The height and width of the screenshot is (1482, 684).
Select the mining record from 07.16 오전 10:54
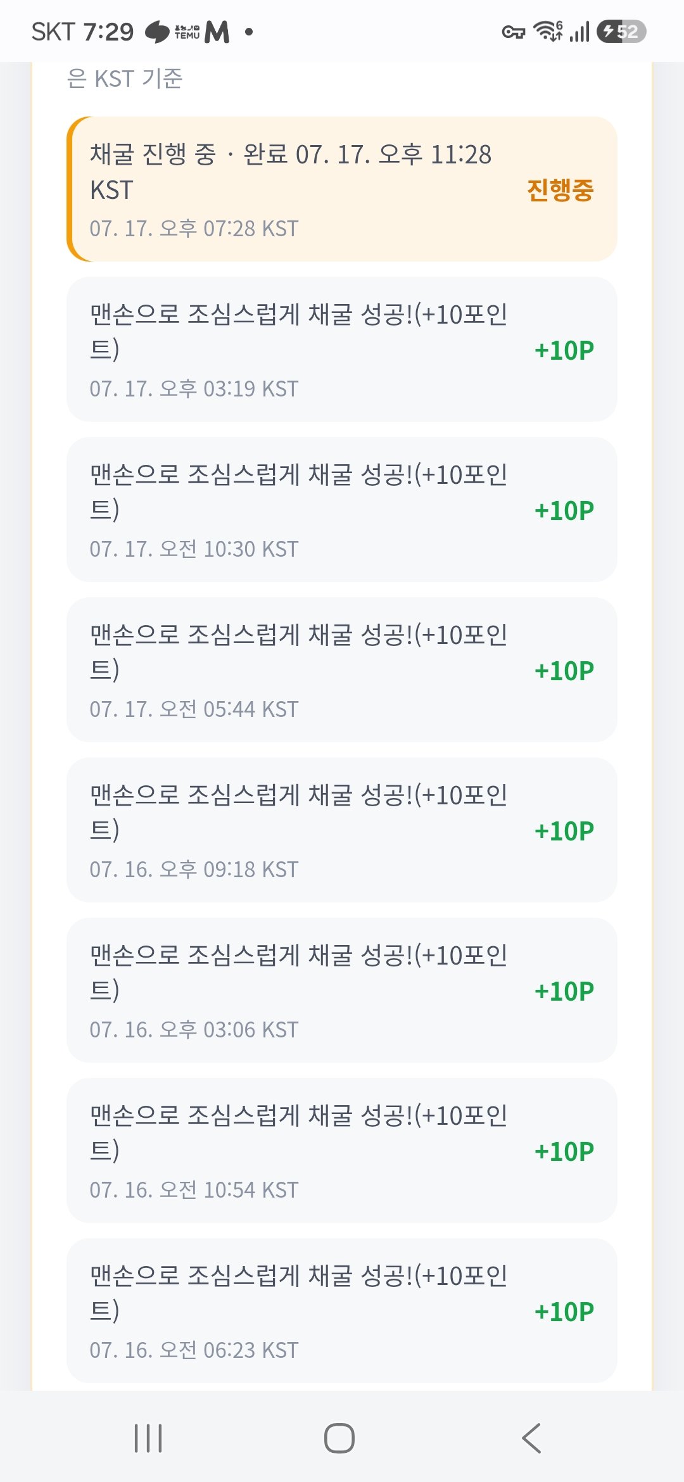[342, 1150]
